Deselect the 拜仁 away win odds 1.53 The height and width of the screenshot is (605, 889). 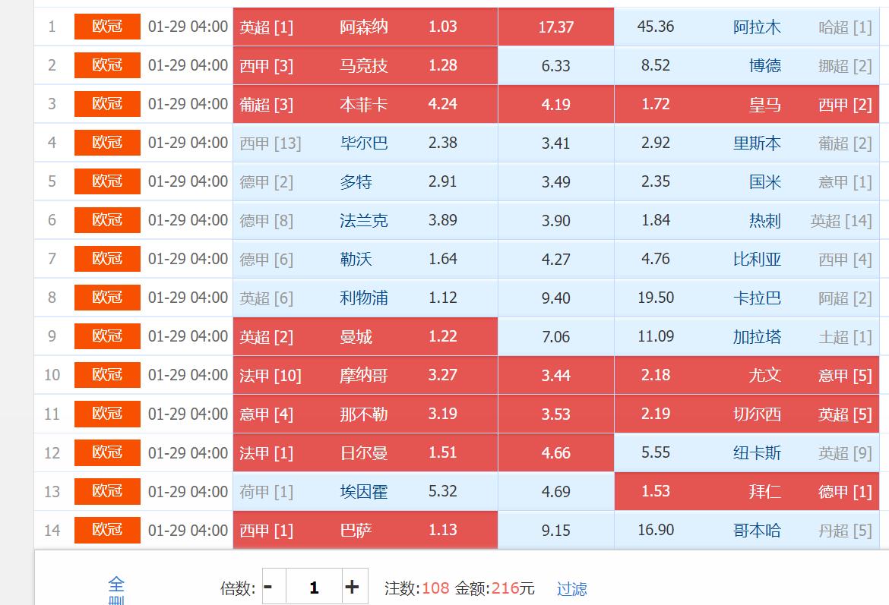(x=654, y=491)
